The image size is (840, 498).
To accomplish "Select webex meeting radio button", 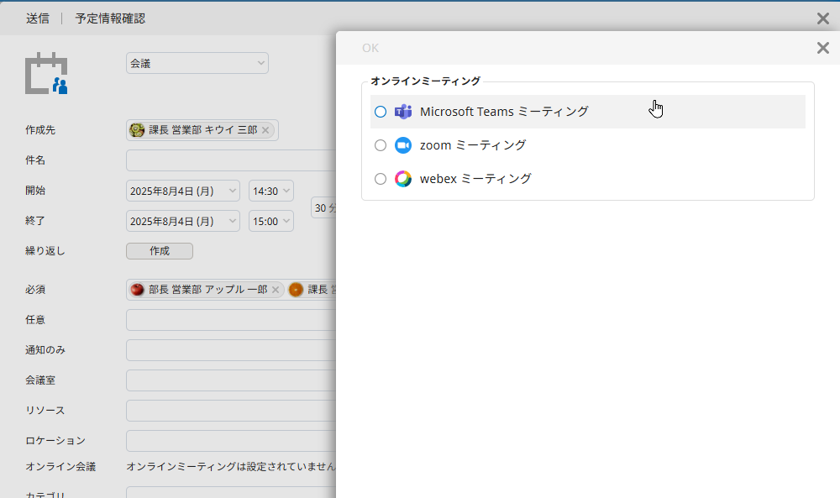I will (381, 179).
